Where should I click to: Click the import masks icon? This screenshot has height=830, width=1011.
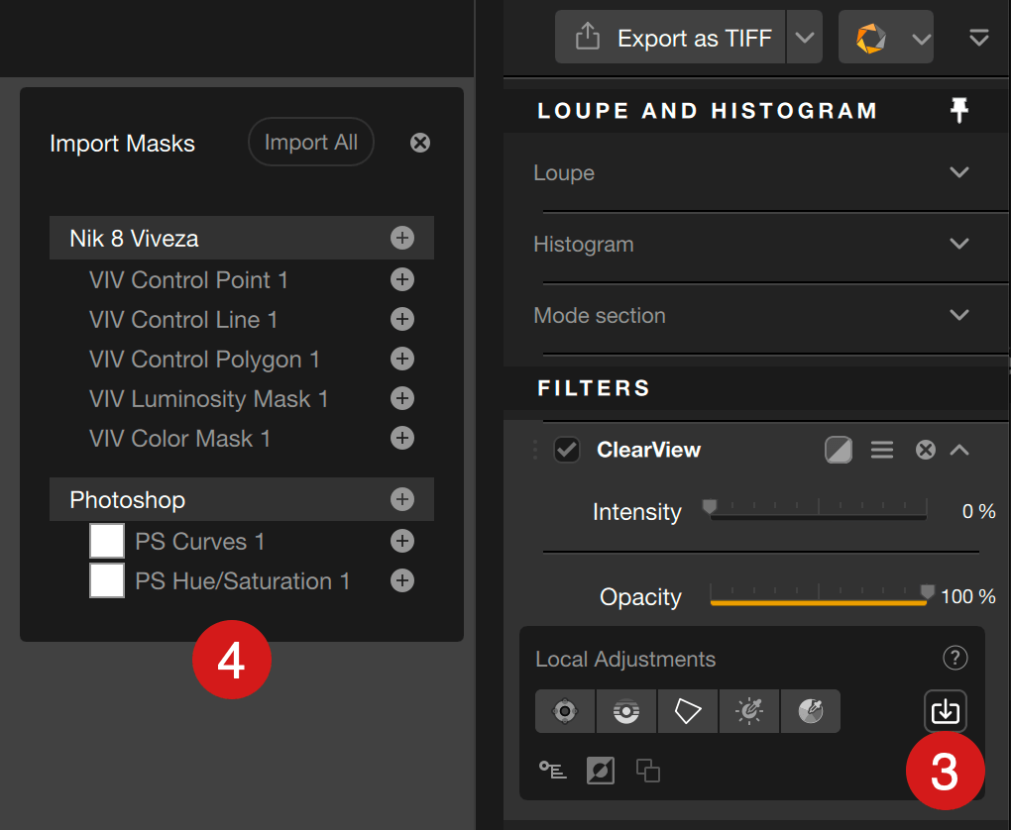coord(946,711)
